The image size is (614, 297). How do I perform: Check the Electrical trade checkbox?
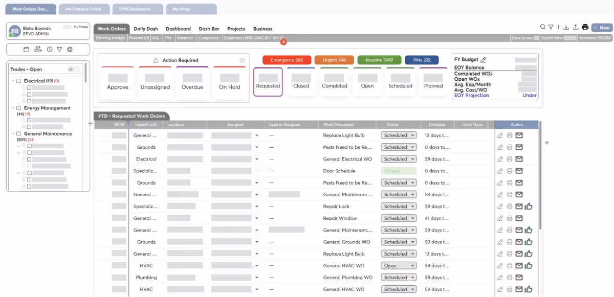(x=19, y=81)
